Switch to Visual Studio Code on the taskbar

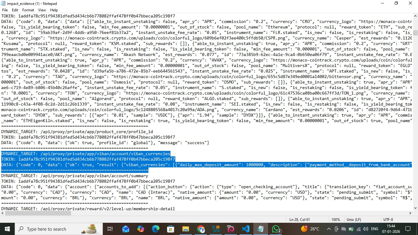coord(245,229)
